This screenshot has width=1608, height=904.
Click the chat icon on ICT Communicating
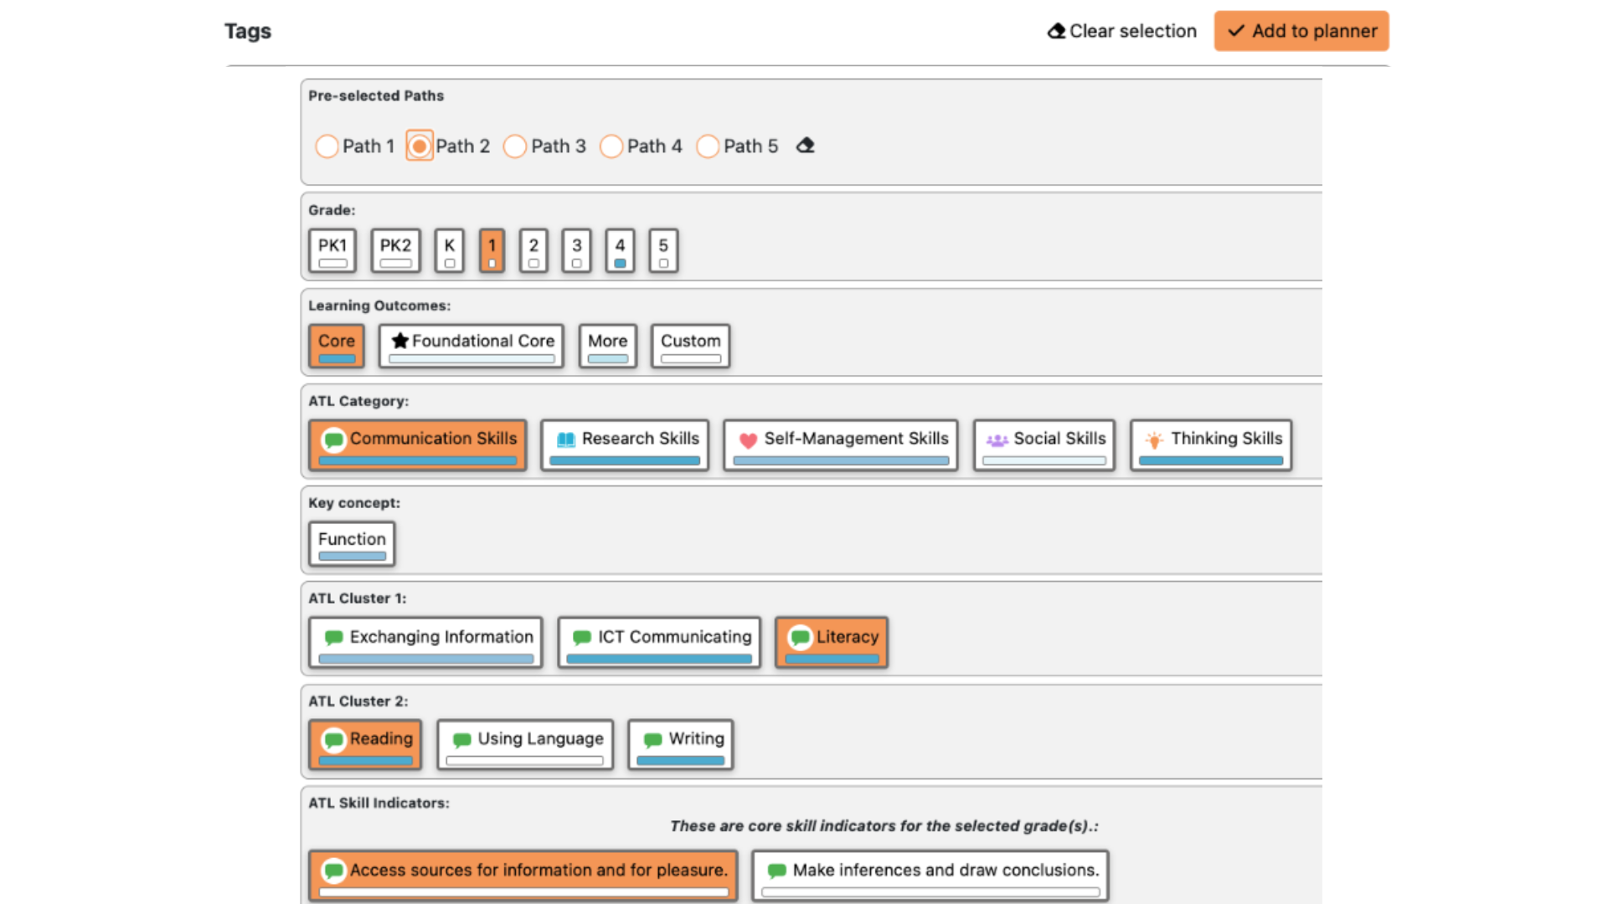click(581, 638)
